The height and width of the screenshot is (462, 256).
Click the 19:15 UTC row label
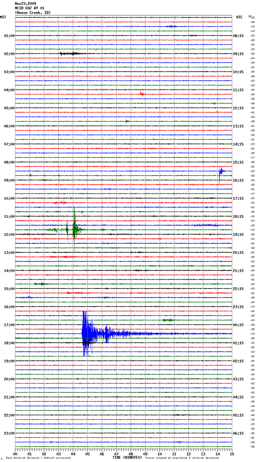pos(238,235)
